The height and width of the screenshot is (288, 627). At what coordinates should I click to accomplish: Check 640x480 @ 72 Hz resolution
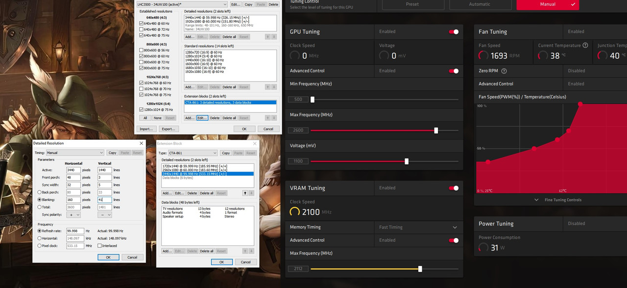(142, 29)
